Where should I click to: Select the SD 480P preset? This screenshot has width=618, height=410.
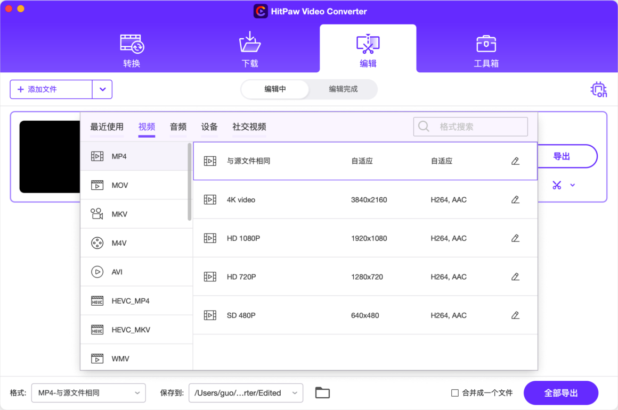(x=365, y=315)
